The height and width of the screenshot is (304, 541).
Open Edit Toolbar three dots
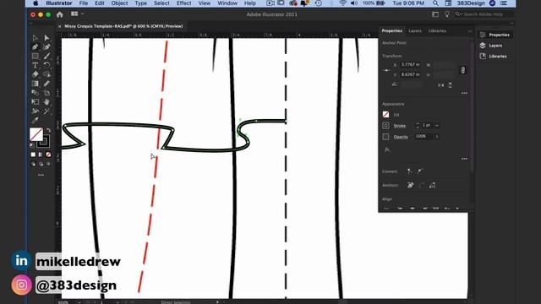coord(41,175)
